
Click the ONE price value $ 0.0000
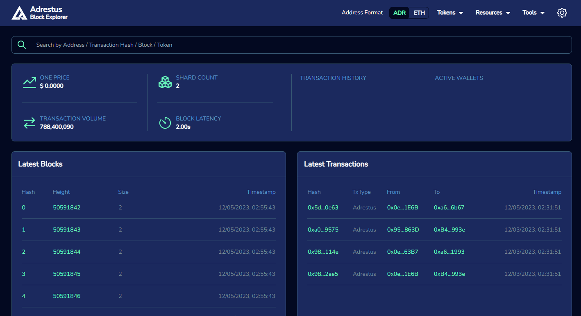(x=52, y=86)
